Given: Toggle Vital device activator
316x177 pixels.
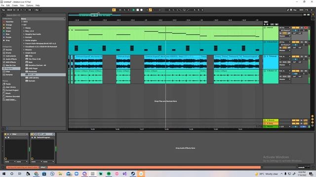Looking at the screenshot, I should tap(5, 134).
